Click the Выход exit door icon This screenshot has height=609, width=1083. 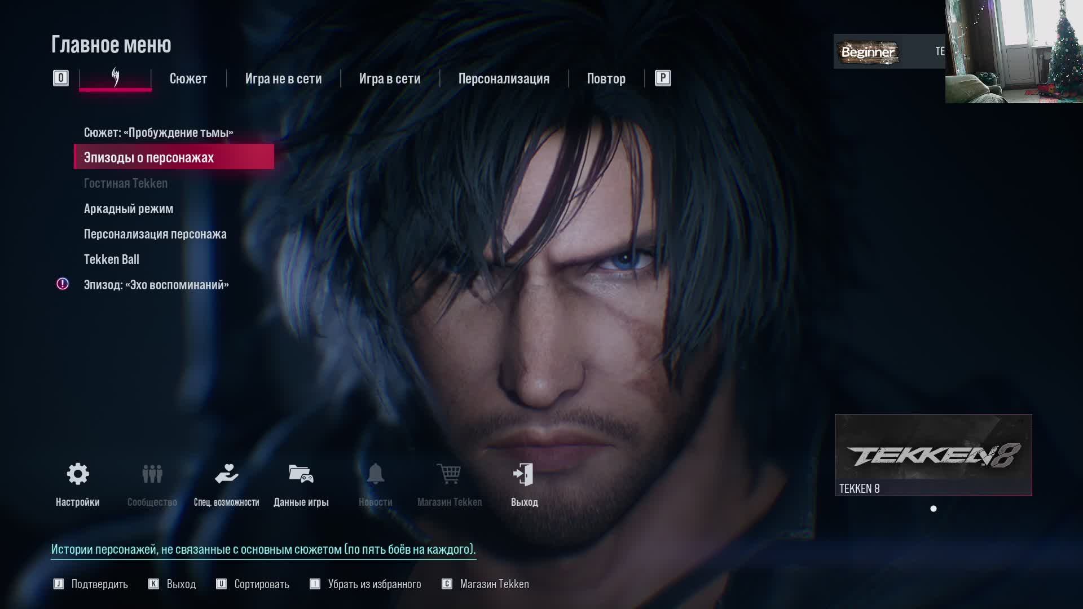pos(524,474)
